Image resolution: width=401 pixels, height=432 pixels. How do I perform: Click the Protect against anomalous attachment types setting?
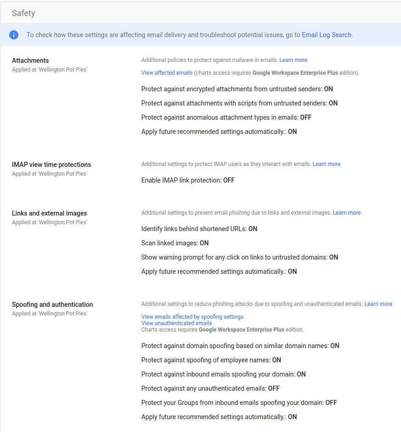226,117
